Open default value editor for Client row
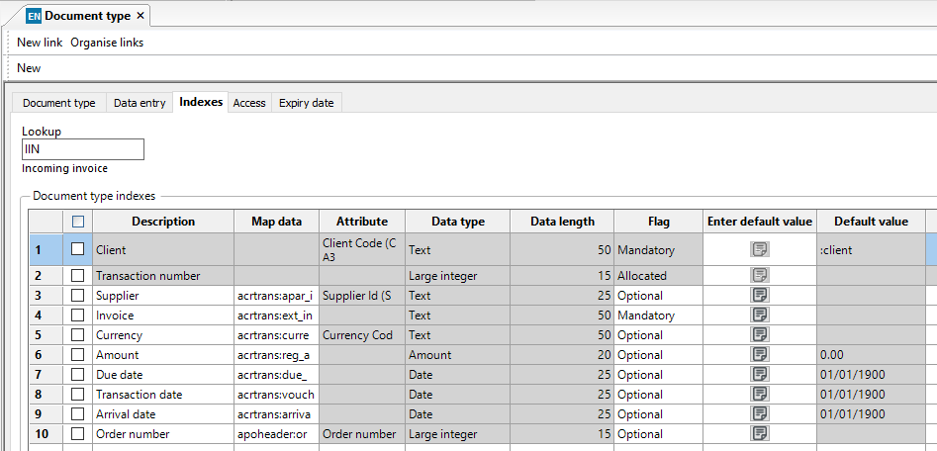This screenshot has width=937, height=451. click(x=759, y=249)
